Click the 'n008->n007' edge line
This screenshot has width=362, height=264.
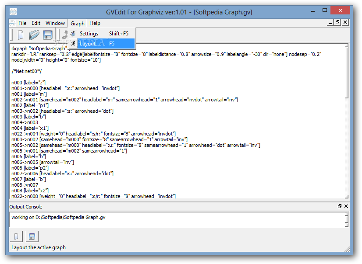click(x=25, y=185)
